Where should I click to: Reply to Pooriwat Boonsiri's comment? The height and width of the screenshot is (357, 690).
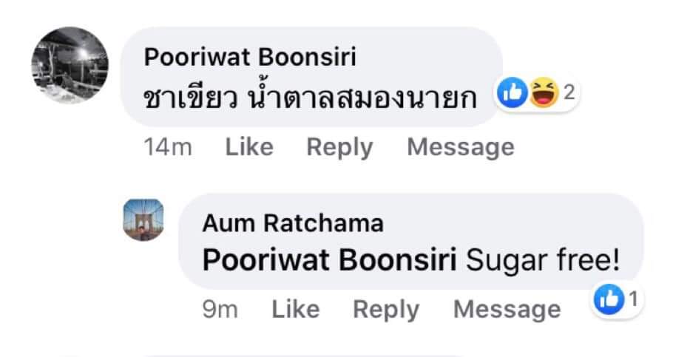pos(339,148)
